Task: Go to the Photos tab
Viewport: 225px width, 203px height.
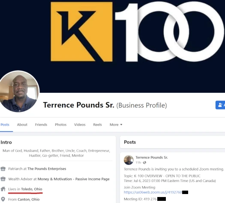Action: click(x=60, y=125)
